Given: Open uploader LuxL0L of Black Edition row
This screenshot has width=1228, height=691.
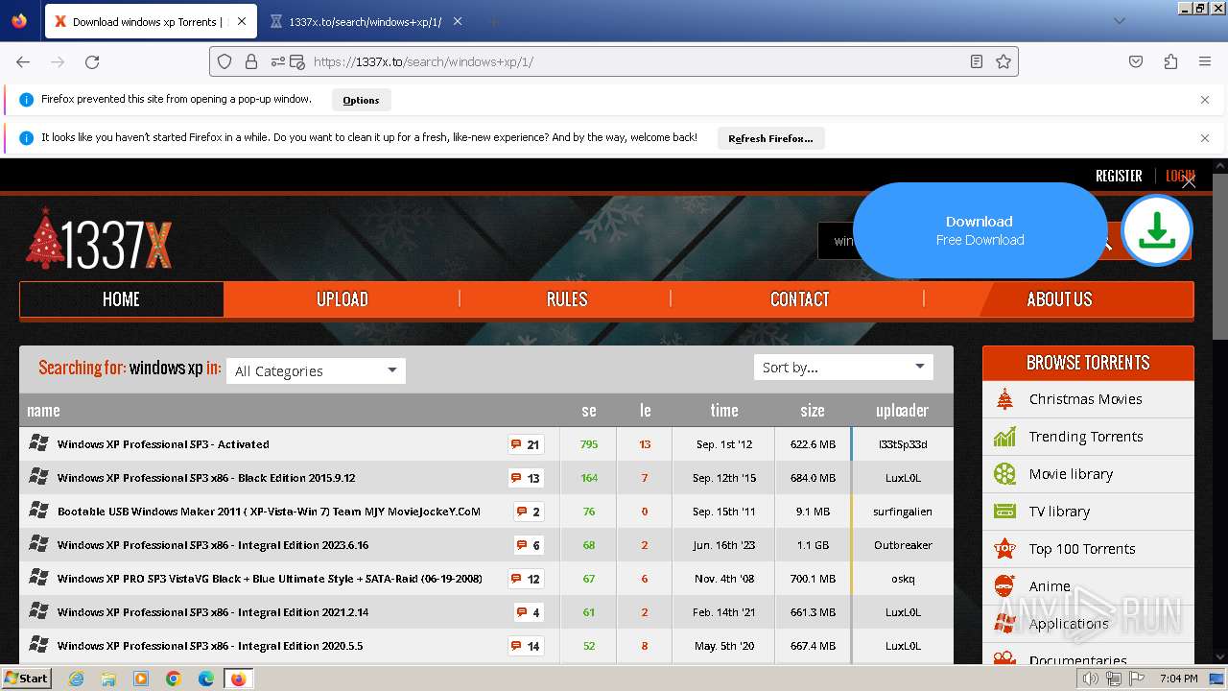Looking at the screenshot, I should pos(903,478).
